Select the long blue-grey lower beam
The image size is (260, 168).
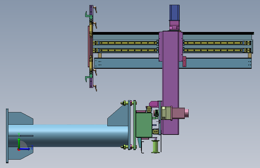[x=173, y=63]
